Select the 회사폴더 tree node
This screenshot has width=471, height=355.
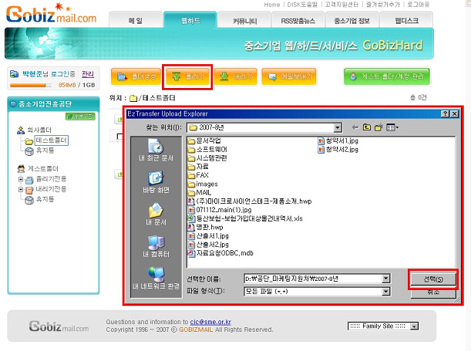coord(39,130)
